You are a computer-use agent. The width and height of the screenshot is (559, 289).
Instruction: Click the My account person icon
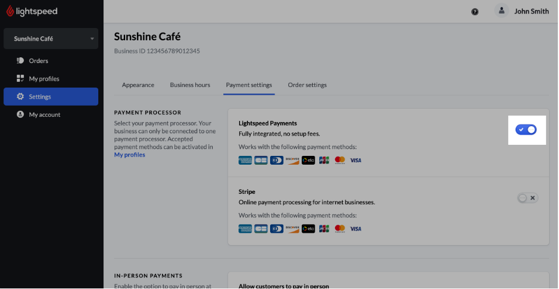click(x=20, y=115)
